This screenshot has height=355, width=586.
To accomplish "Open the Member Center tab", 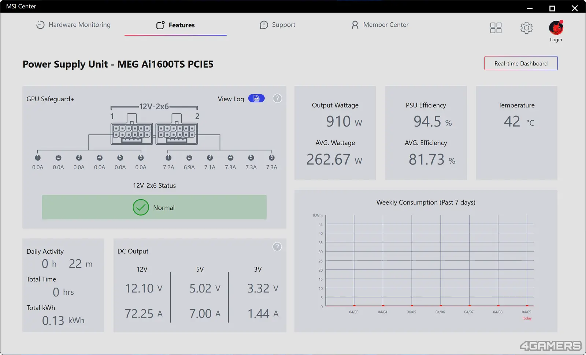I will pyautogui.click(x=380, y=25).
